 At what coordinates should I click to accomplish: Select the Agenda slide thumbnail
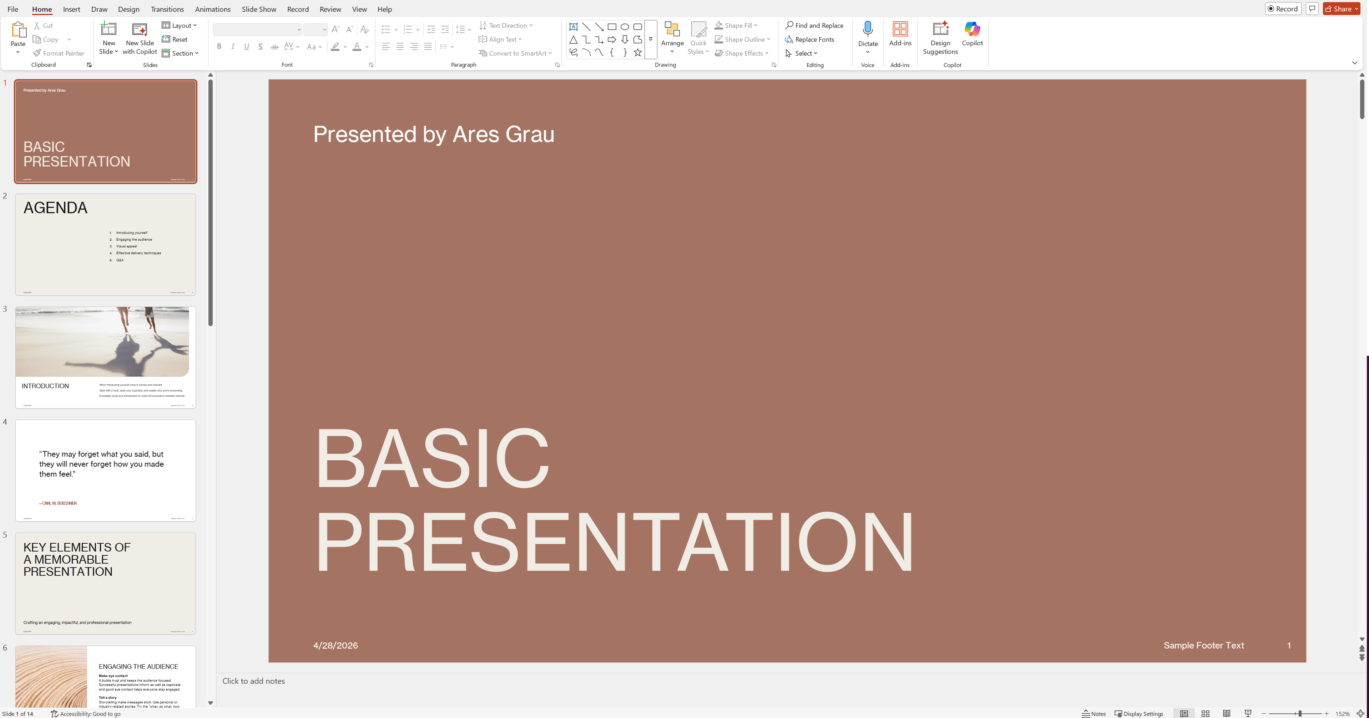point(105,244)
